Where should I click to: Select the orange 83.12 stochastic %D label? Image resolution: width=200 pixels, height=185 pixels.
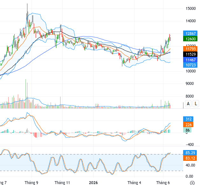190,158
